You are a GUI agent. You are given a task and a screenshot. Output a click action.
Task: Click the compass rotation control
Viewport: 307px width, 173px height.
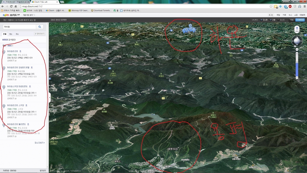[297, 41]
